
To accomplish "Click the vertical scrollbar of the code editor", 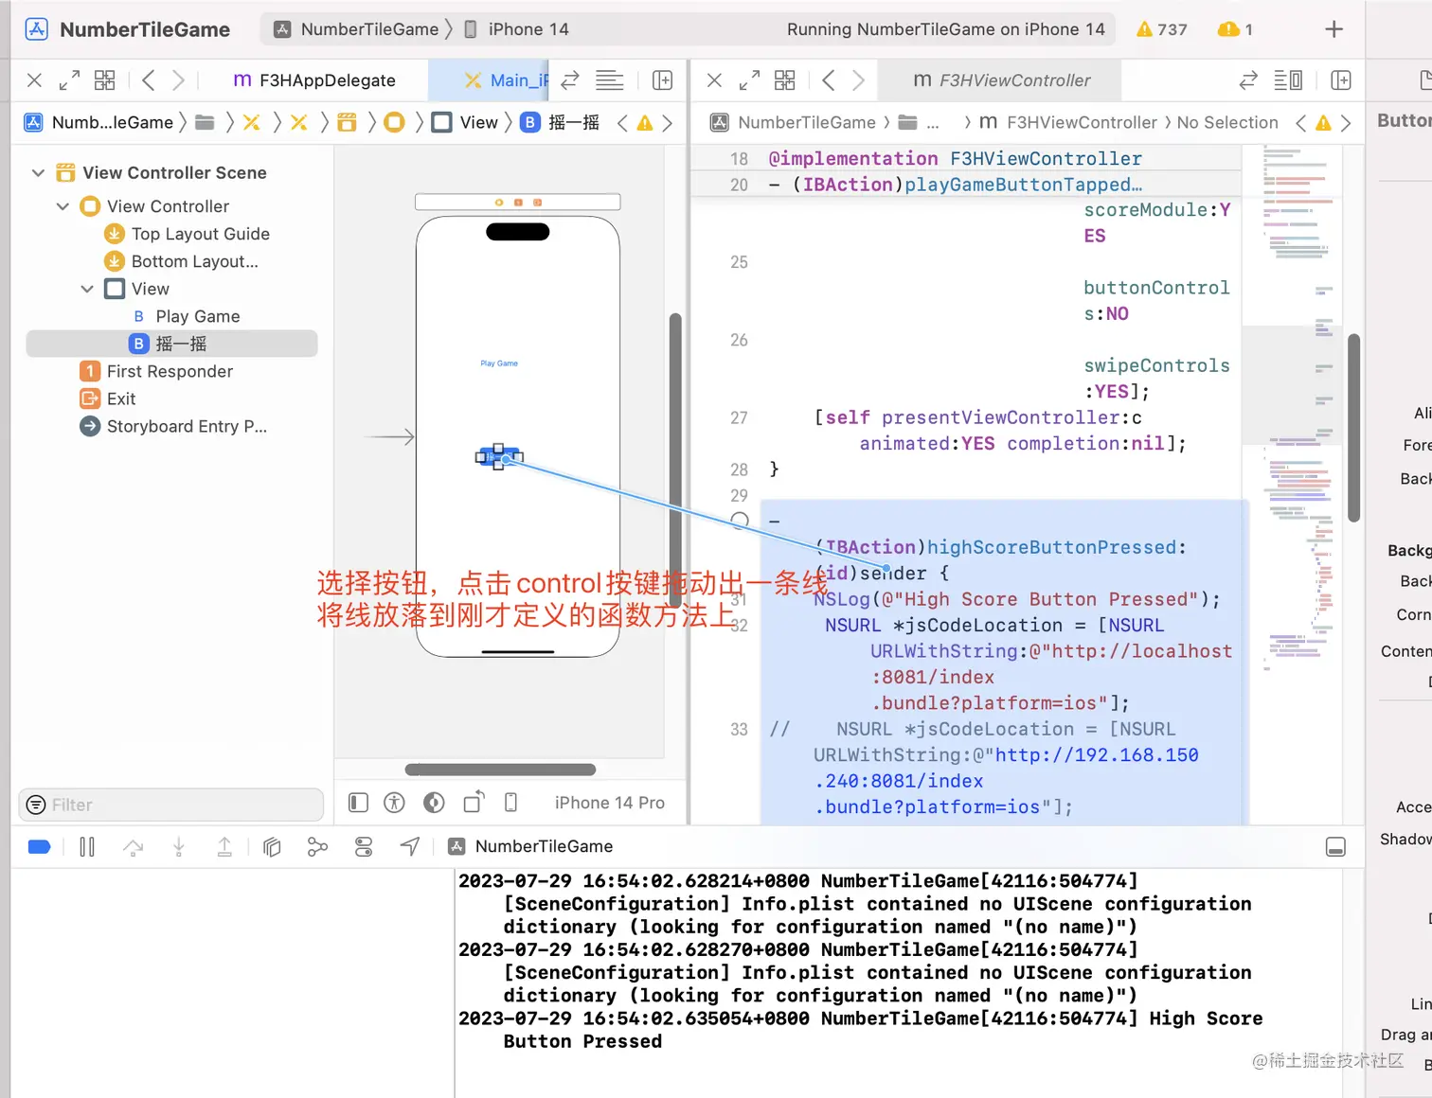I will (x=1353, y=428).
